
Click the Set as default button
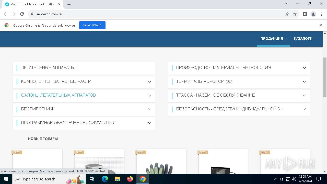pyautogui.click(x=92, y=25)
